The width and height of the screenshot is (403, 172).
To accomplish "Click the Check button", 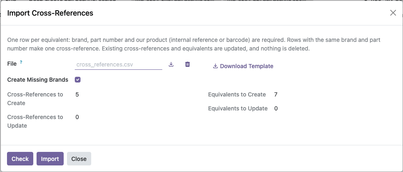I will 20,158.
